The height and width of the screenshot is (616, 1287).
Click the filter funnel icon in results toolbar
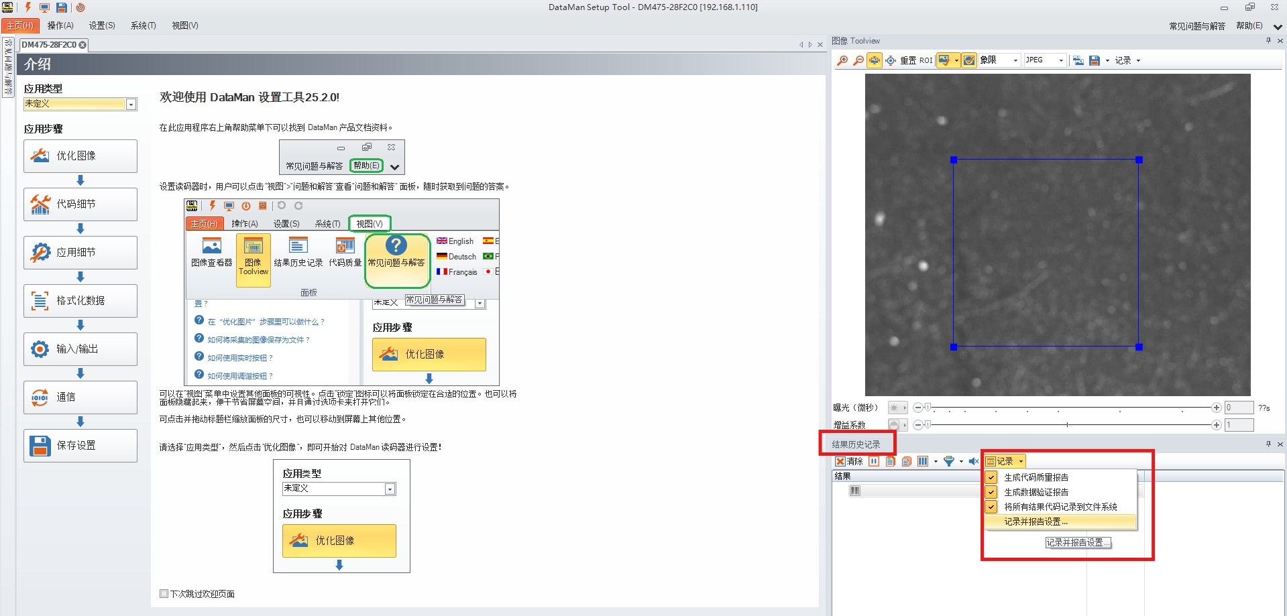(949, 461)
